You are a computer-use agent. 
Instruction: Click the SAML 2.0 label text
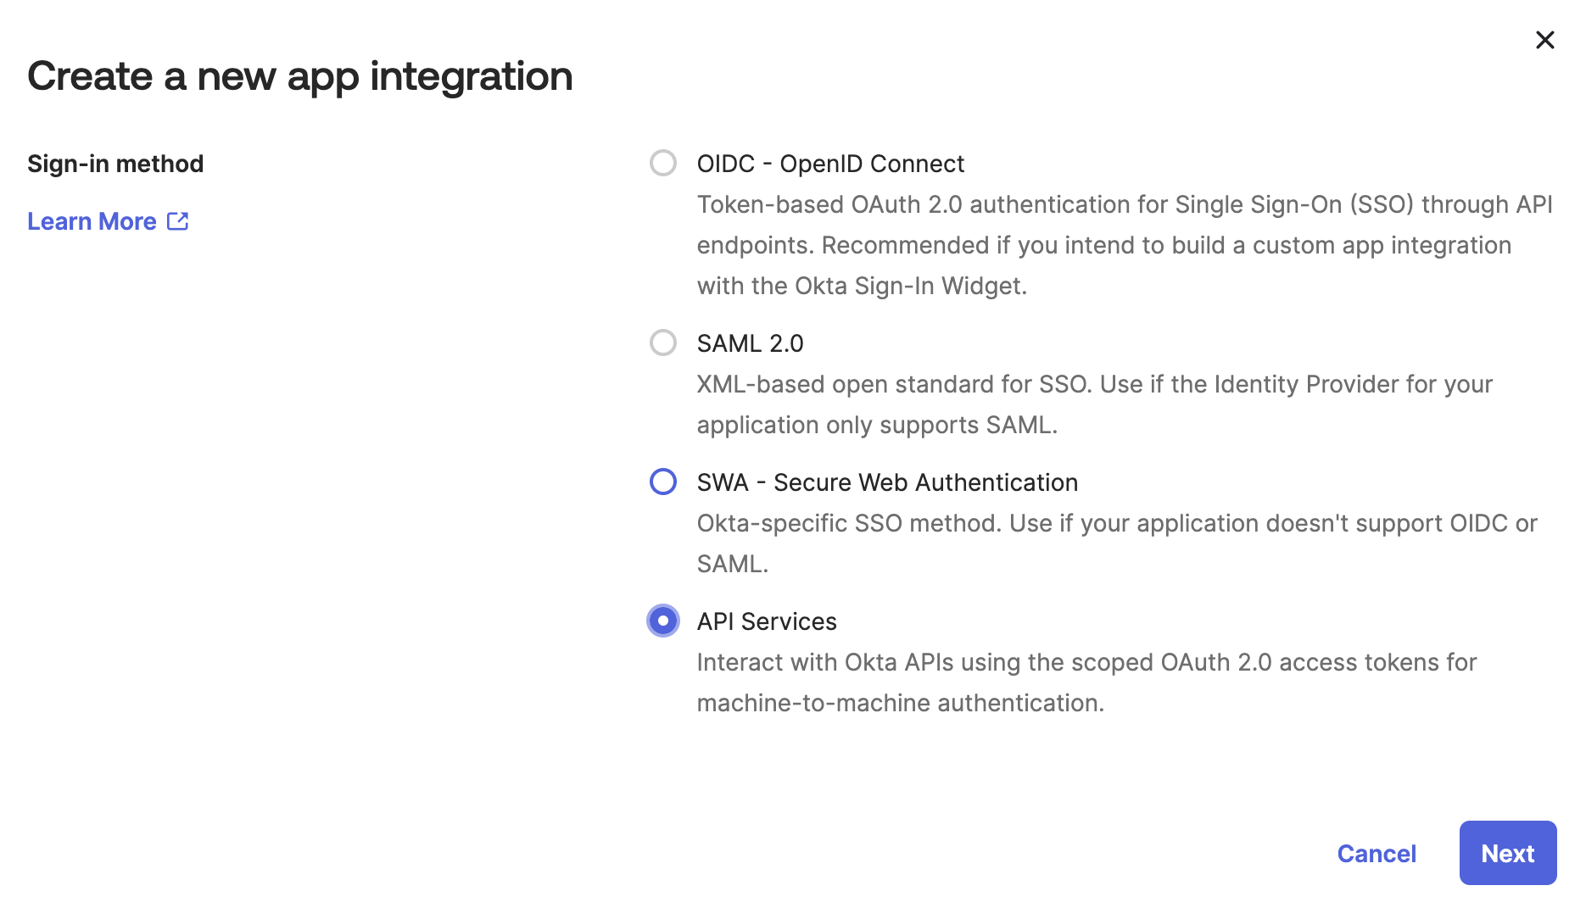pos(750,343)
